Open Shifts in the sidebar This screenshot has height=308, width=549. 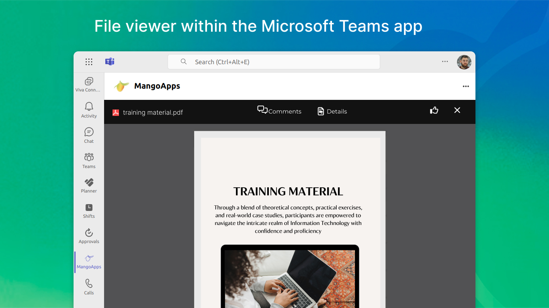click(89, 211)
